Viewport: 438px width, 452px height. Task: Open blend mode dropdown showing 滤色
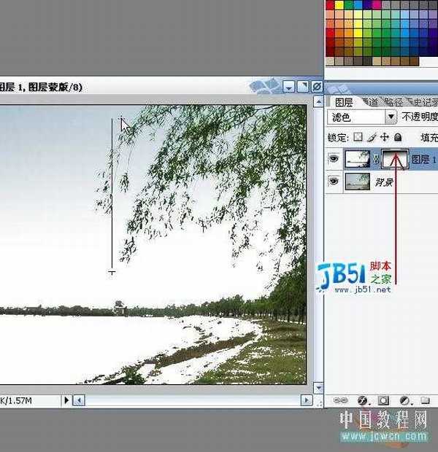click(x=362, y=117)
